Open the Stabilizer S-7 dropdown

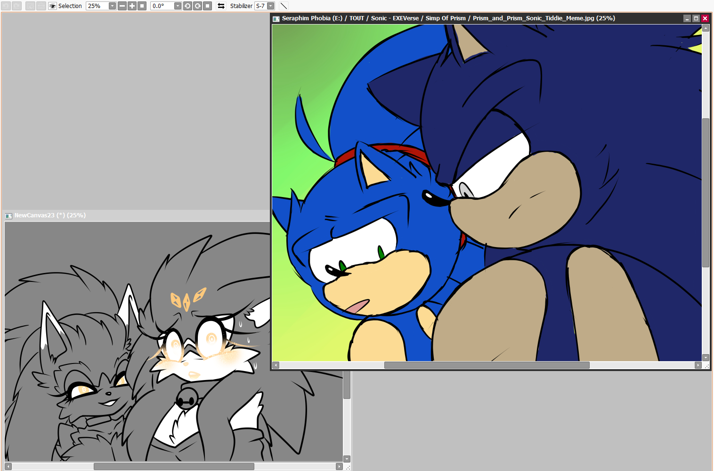click(270, 6)
